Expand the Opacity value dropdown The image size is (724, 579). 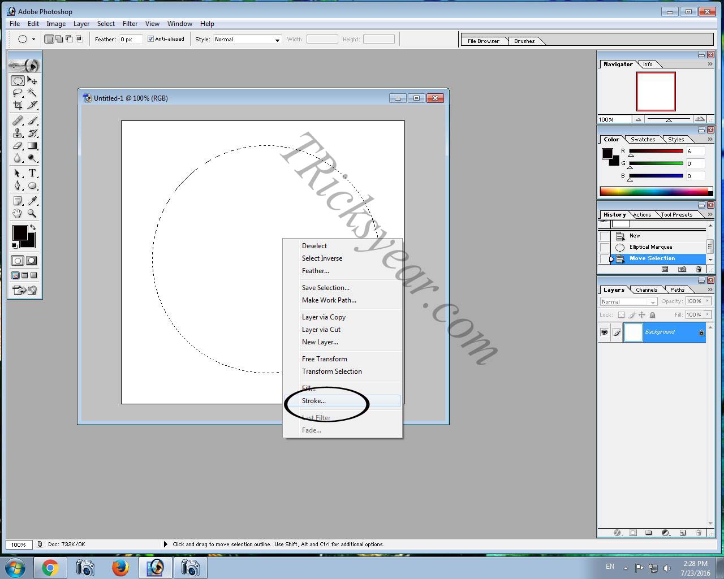click(706, 301)
